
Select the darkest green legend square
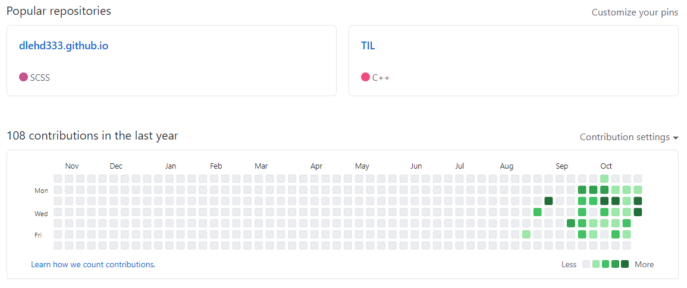tap(625, 264)
